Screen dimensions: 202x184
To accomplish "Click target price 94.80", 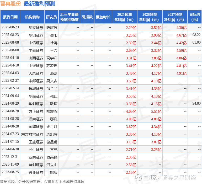I will [x=196, y=103].
